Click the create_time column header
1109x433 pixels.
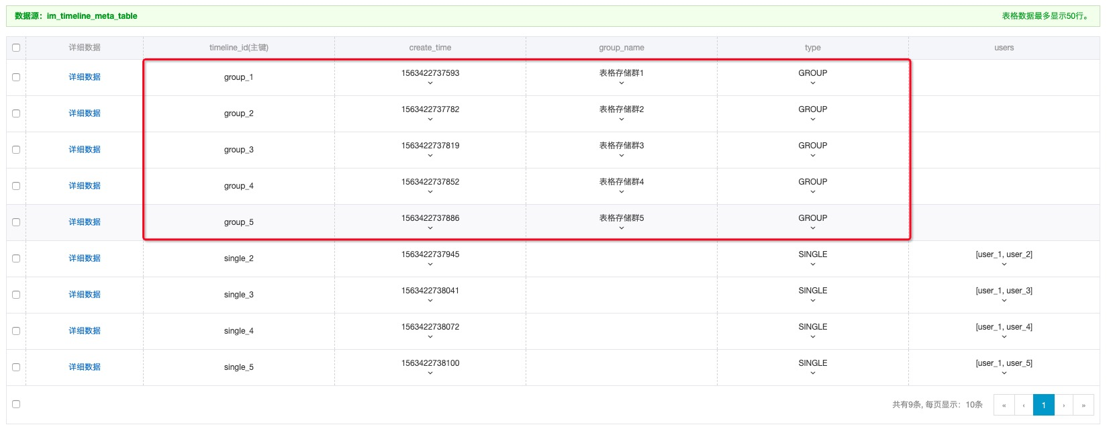click(430, 48)
